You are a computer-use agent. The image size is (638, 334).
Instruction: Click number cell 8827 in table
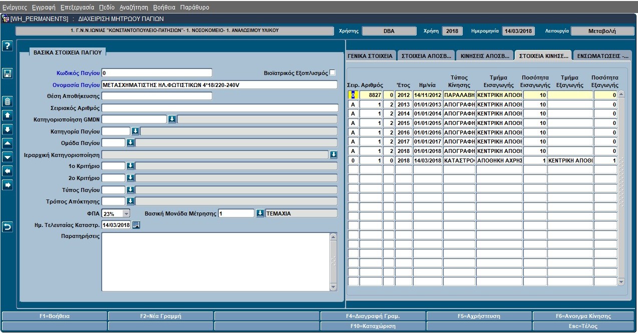[x=371, y=94]
